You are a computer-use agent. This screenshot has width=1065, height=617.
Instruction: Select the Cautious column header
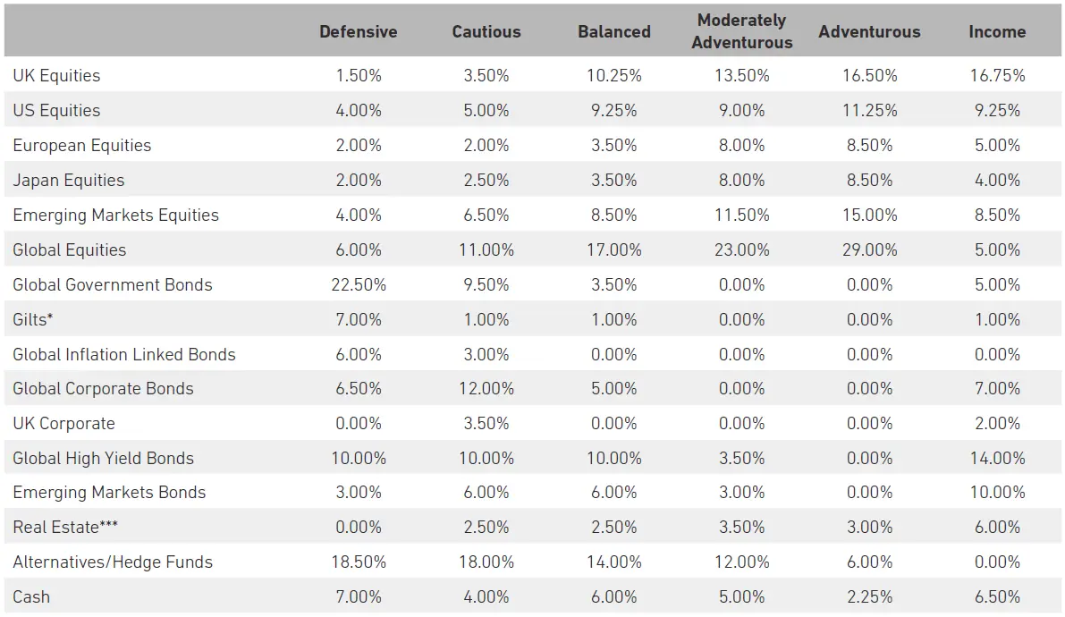point(486,31)
